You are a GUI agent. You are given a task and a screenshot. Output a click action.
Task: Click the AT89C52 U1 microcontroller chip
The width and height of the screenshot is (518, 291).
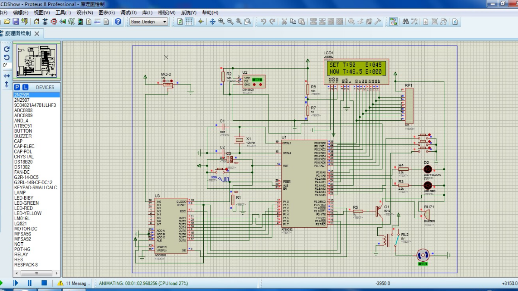[x=304, y=183]
